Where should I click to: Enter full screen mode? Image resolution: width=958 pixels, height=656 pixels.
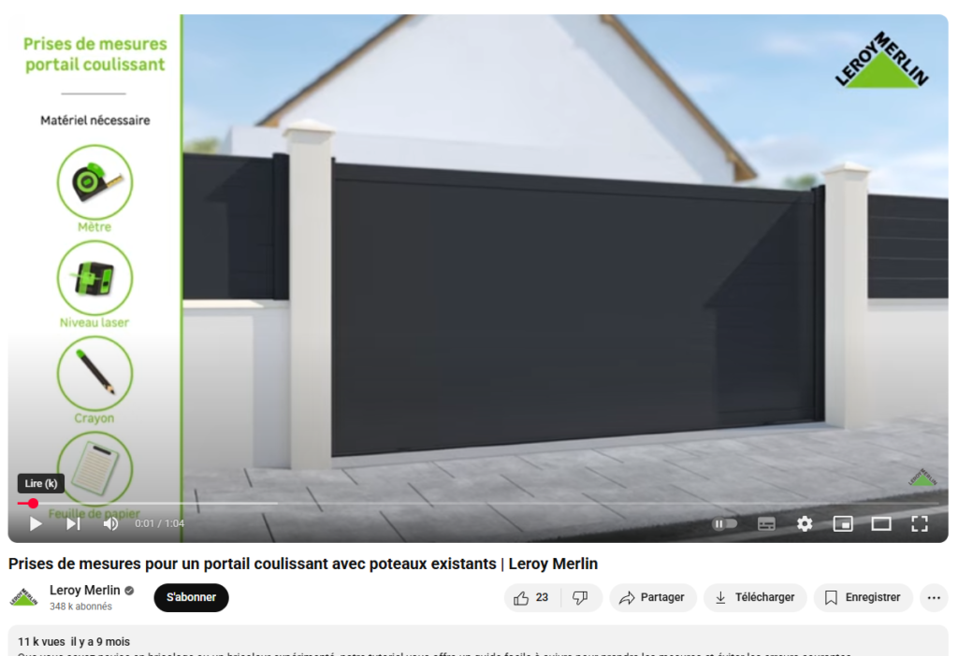[920, 524]
